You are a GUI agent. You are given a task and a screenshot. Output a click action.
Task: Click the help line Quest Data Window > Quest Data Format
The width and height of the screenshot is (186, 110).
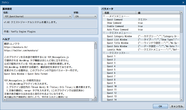point(26,74)
